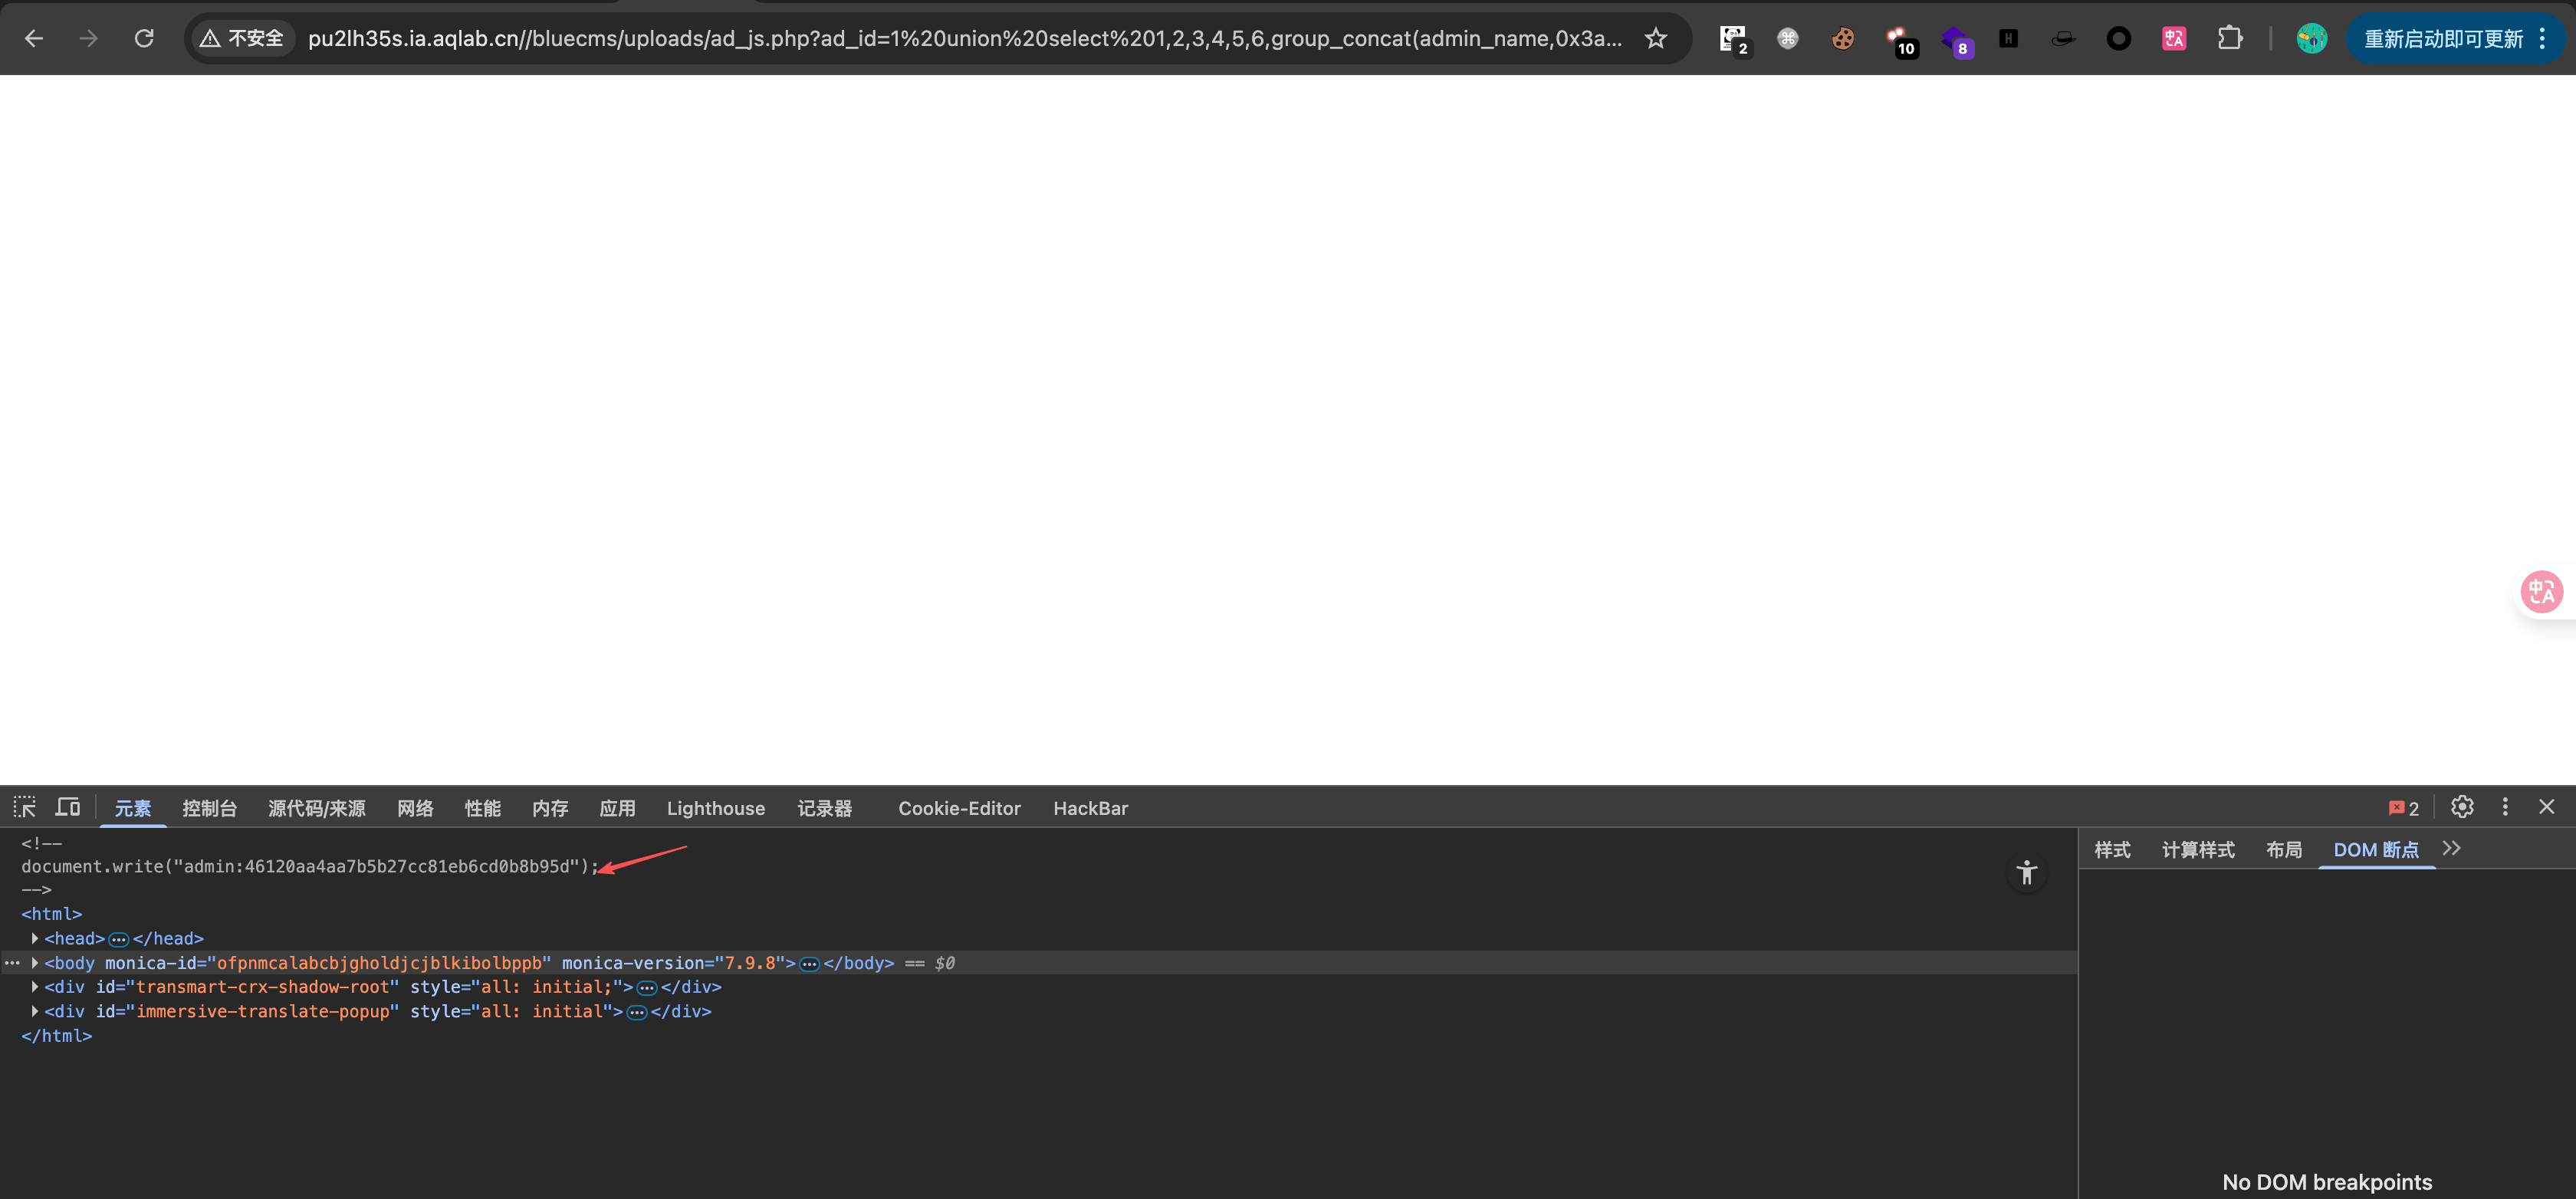Toggle device toolbar emulation mode
The width and height of the screenshot is (2576, 1199).
click(67, 807)
